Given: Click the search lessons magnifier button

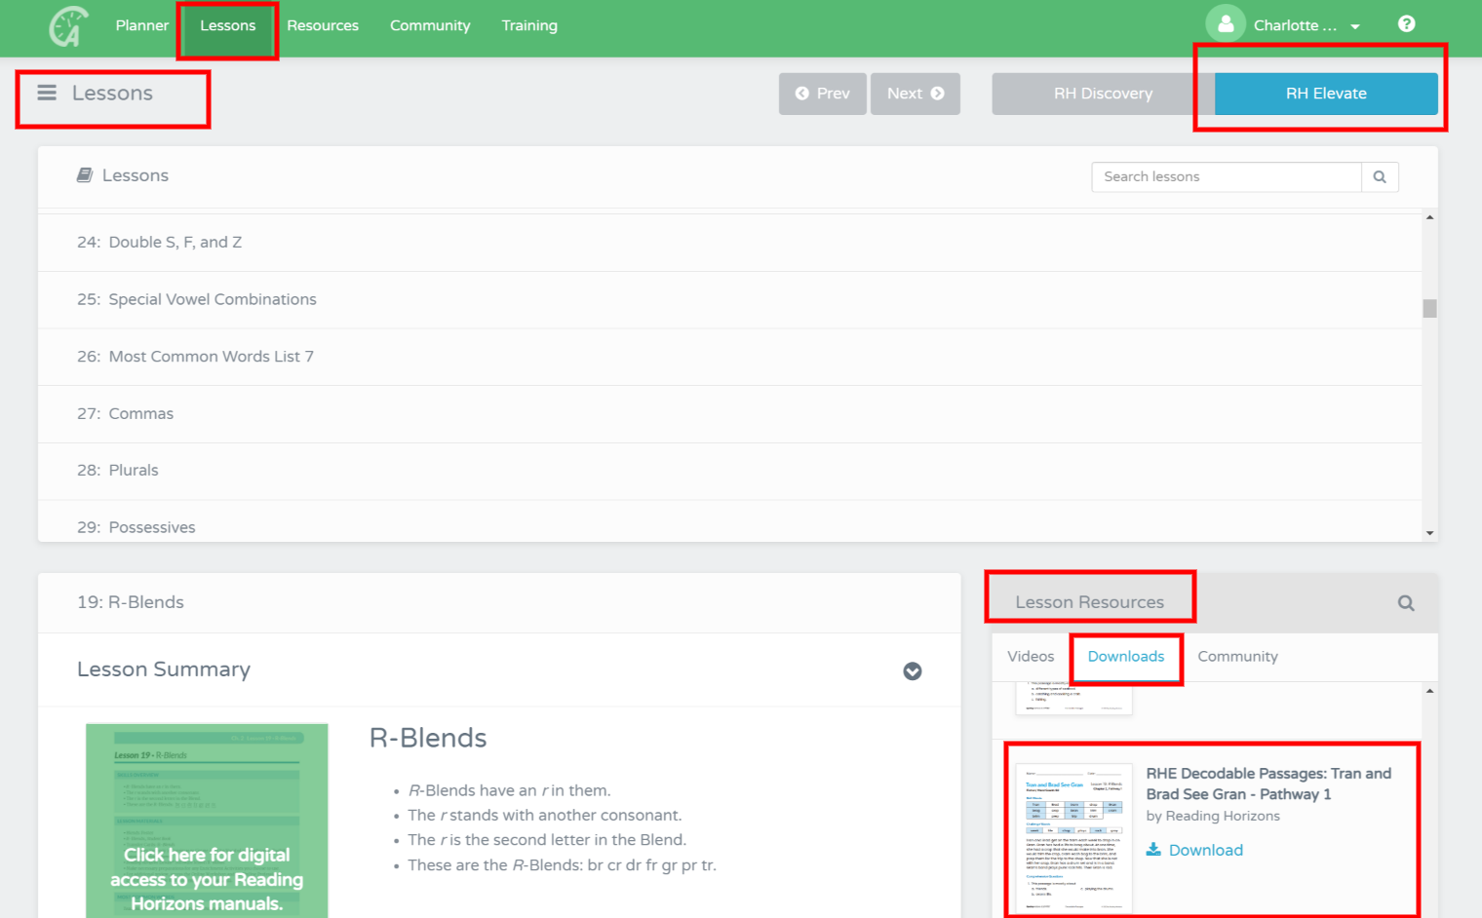Looking at the screenshot, I should (1380, 177).
